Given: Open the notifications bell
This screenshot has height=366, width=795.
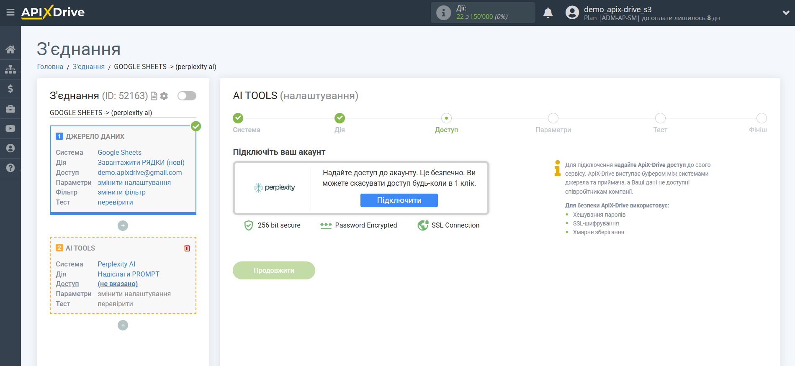Looking at the screenshot, I should click(x=548, y=13).
